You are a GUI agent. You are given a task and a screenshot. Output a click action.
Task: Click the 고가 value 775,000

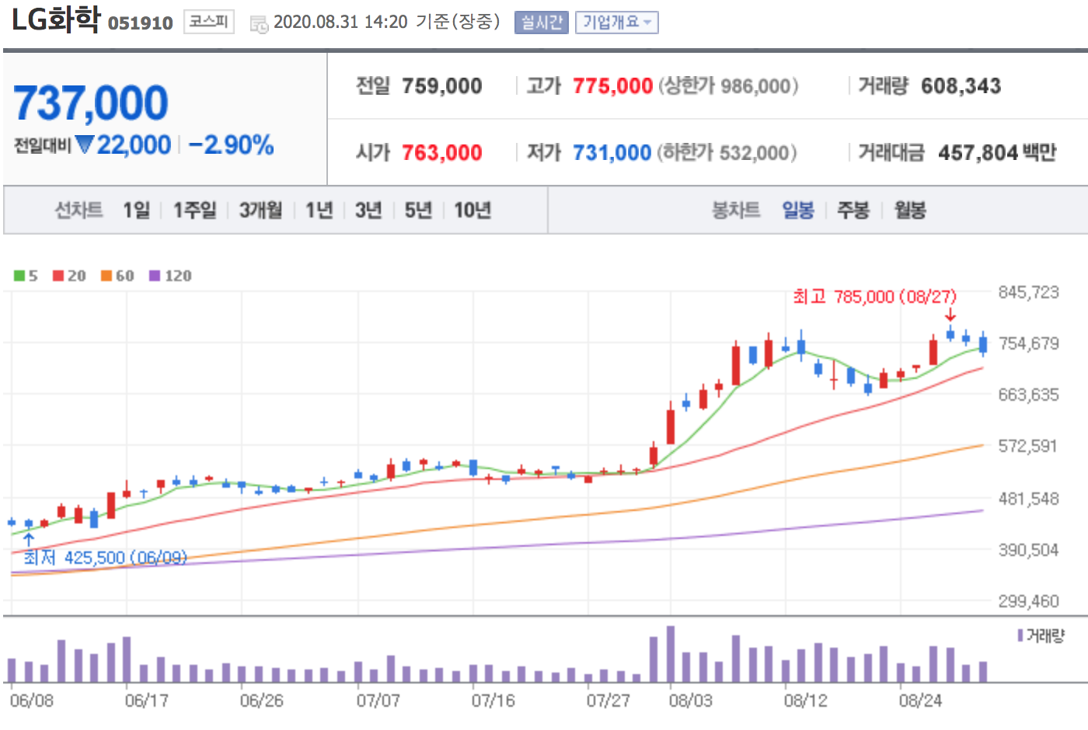pyautogui.click(x=613, y=85)
